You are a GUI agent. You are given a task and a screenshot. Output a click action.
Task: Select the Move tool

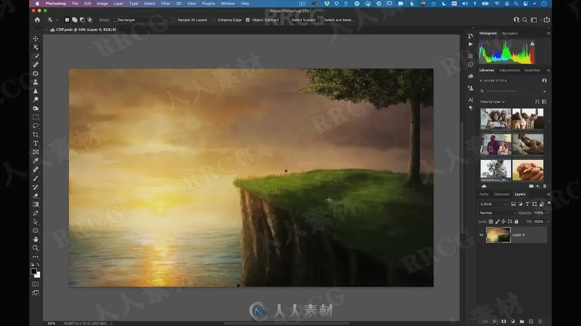pos(36,38)
